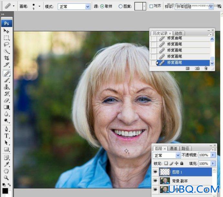The image size is (223, 197).
Task: Collapse the toolbox with double arrow
Action: pos(3,14)
